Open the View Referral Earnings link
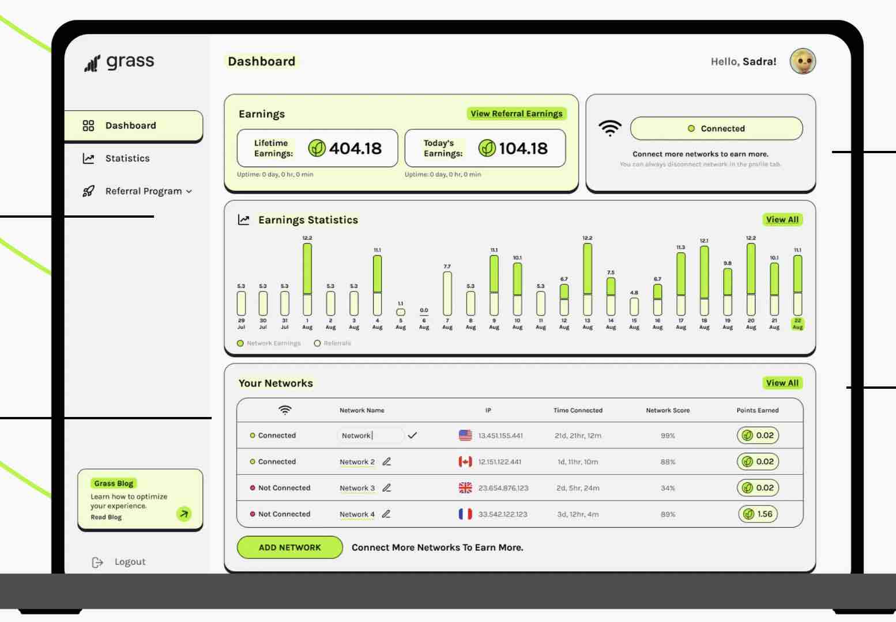Screen dimensions: 896x622 click(516, 114)
